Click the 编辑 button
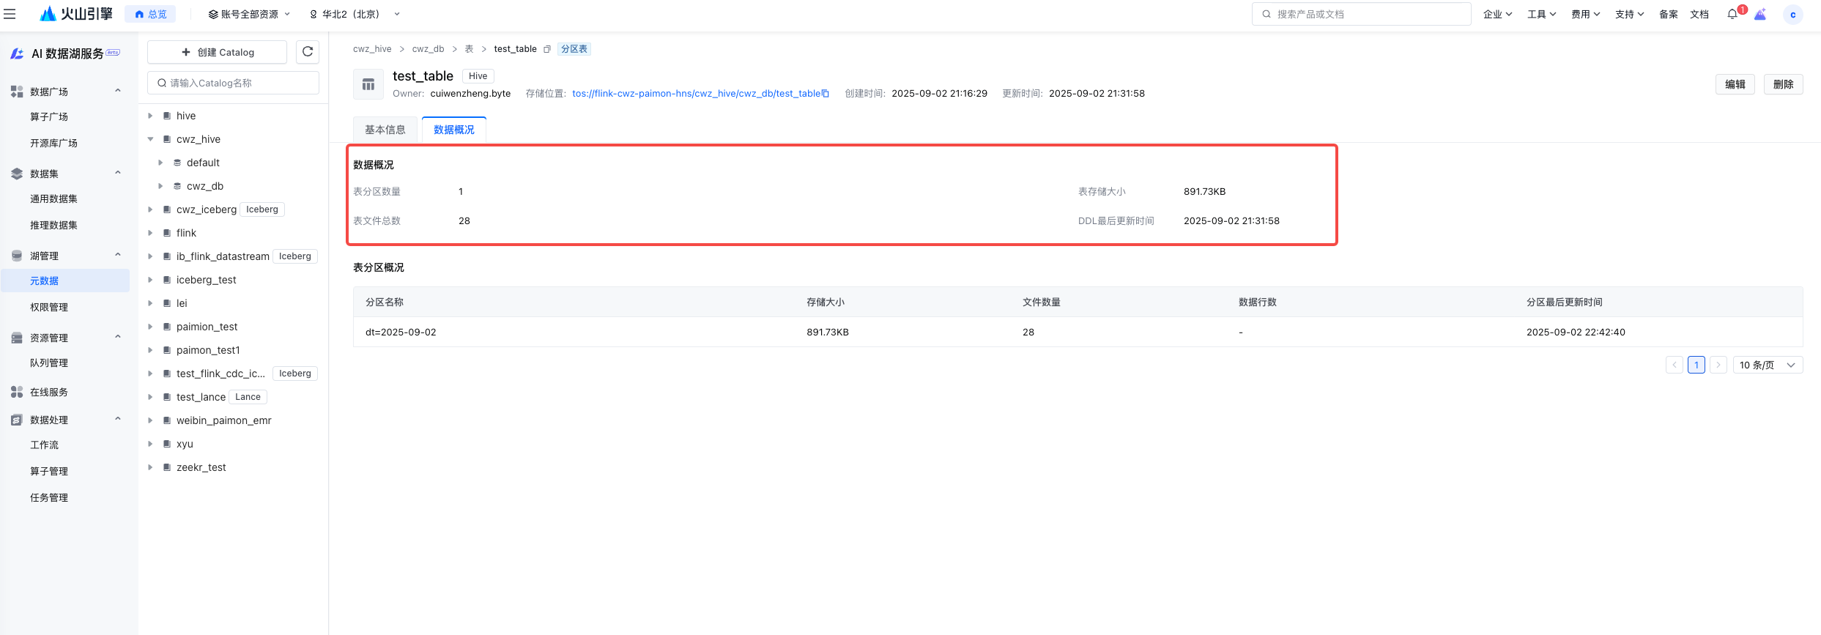This screenshot has height=635, width=1821. click(x=1735, y=84)
